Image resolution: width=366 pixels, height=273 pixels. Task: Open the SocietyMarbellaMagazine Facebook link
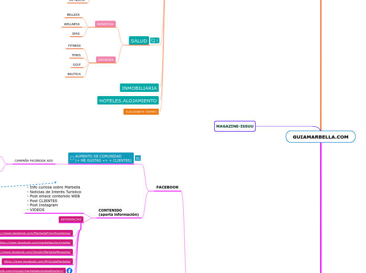(36, 252)
